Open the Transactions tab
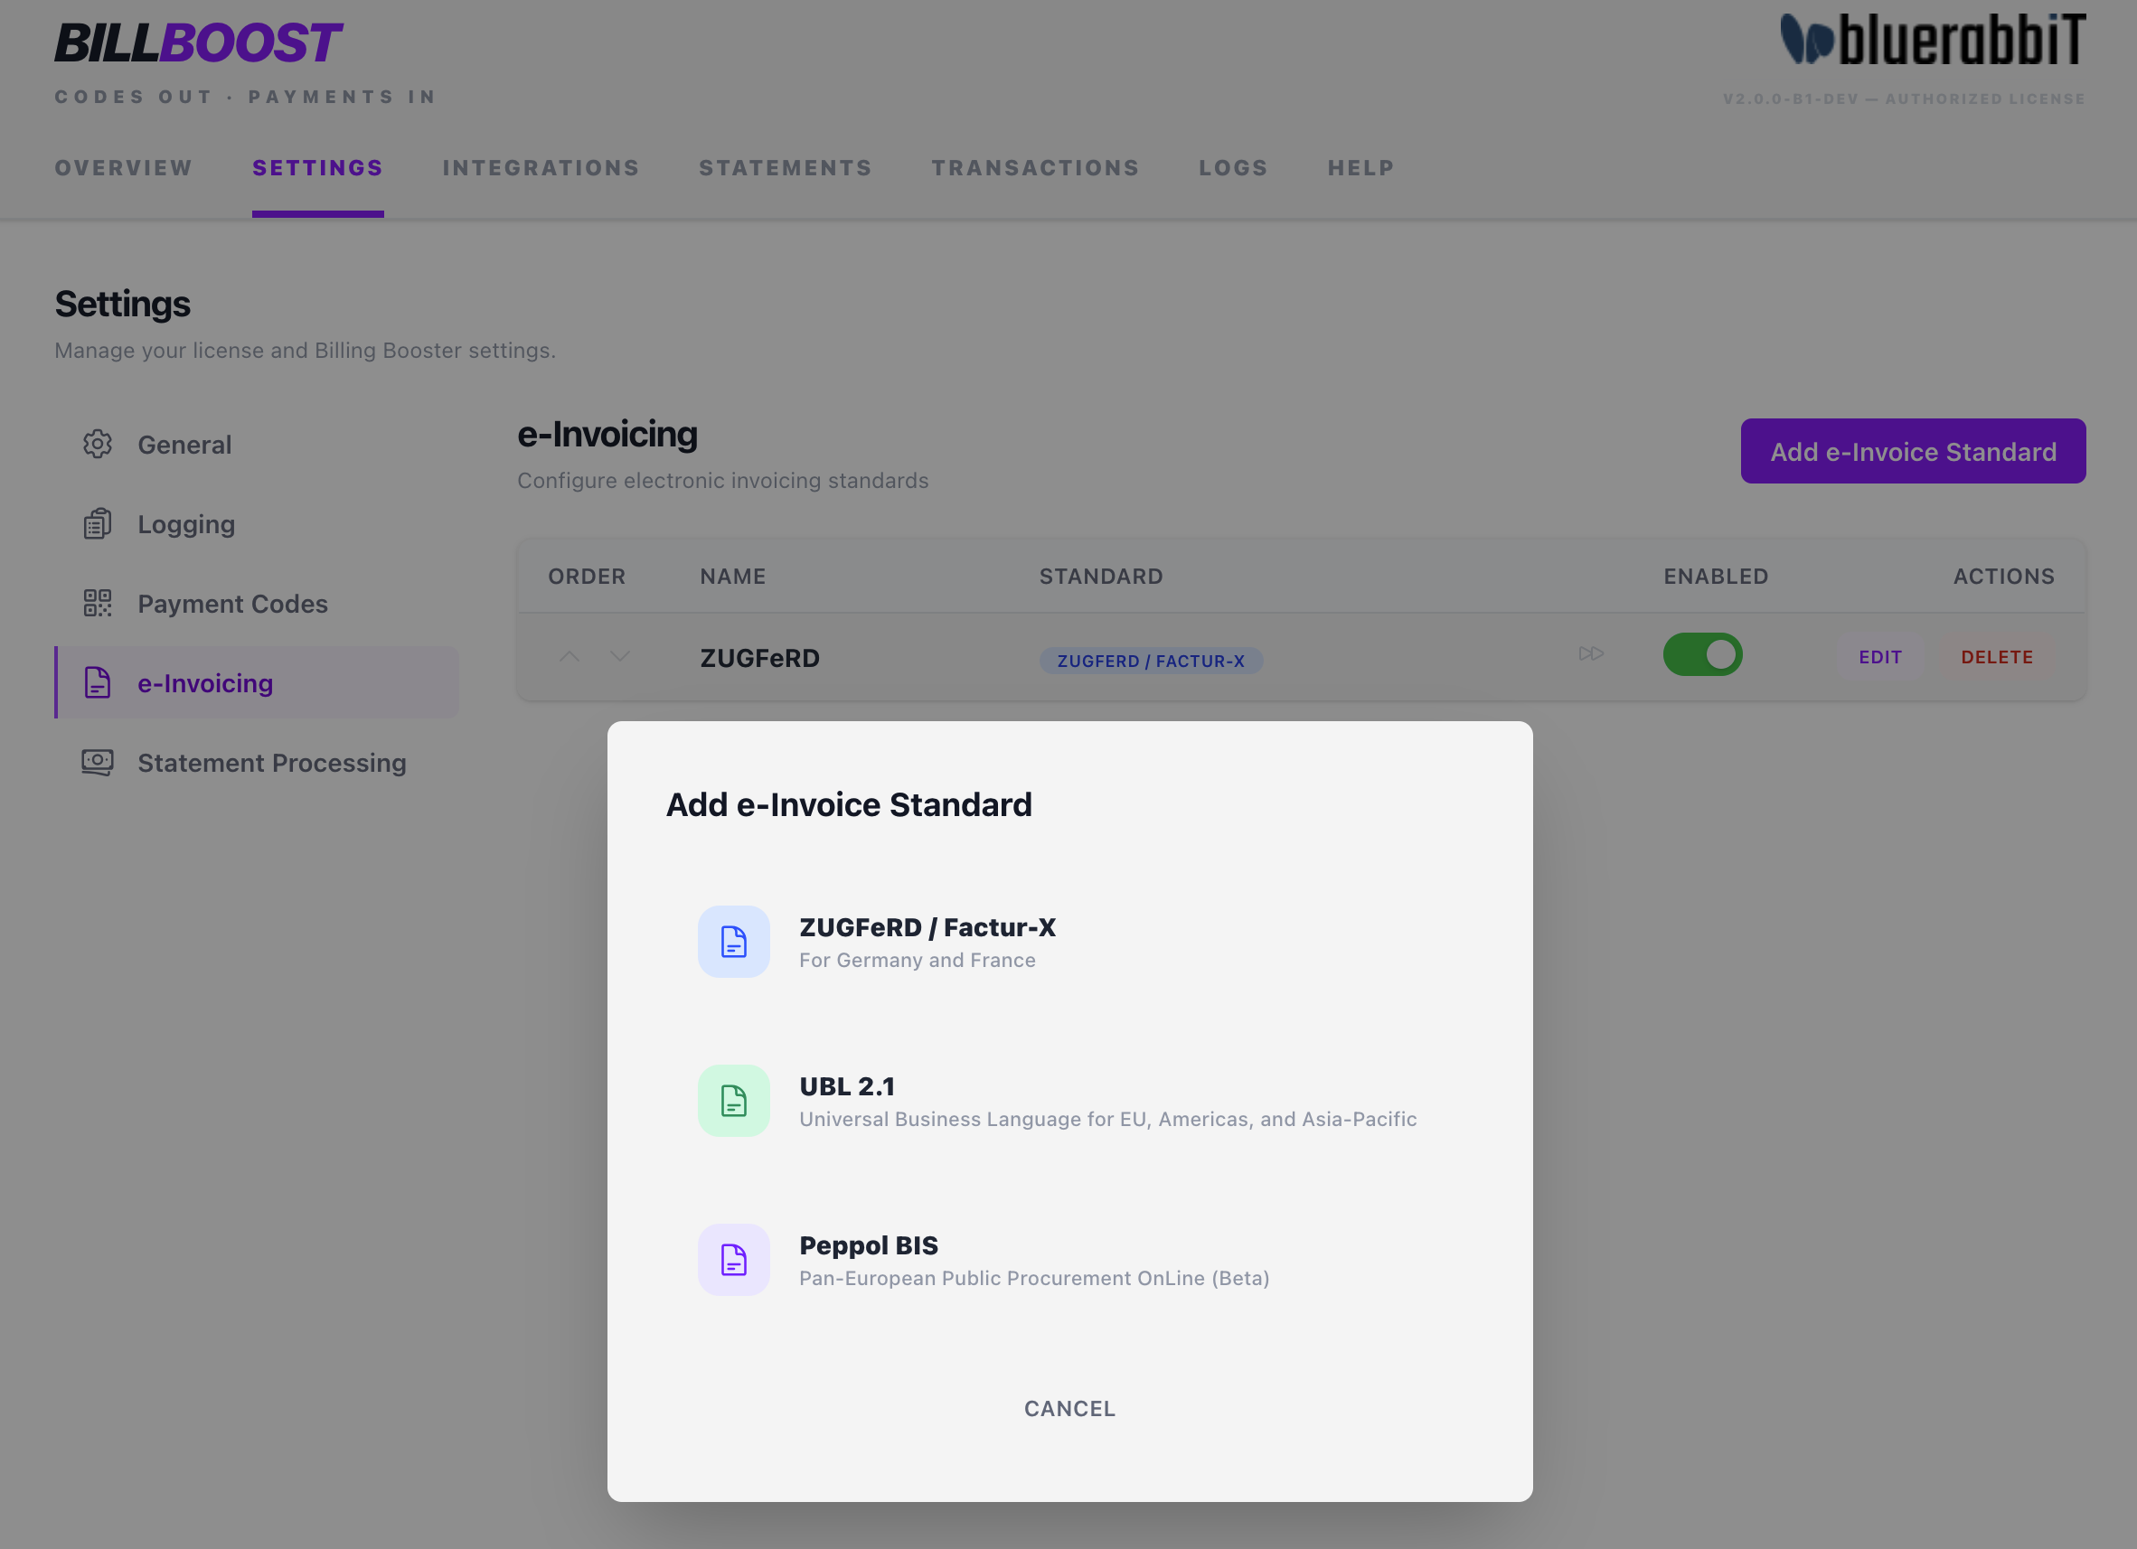Image resolution: width=2137 pixels, height=1549 pixels. click(x=1036, y=168)
